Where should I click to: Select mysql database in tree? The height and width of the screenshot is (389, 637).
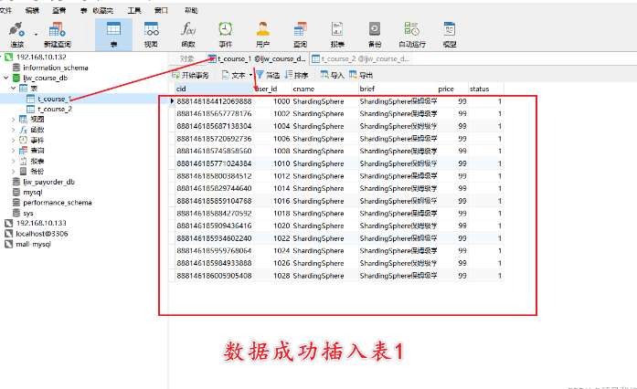[33, 192]
